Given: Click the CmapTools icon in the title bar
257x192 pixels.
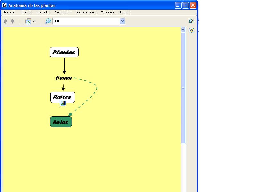Looking at the screenshot, I should point(4,5).
